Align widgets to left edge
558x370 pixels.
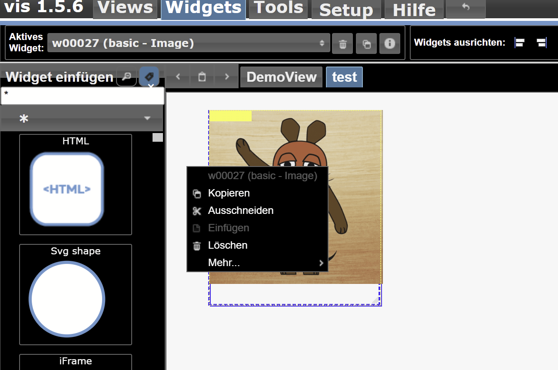(520, 43)
